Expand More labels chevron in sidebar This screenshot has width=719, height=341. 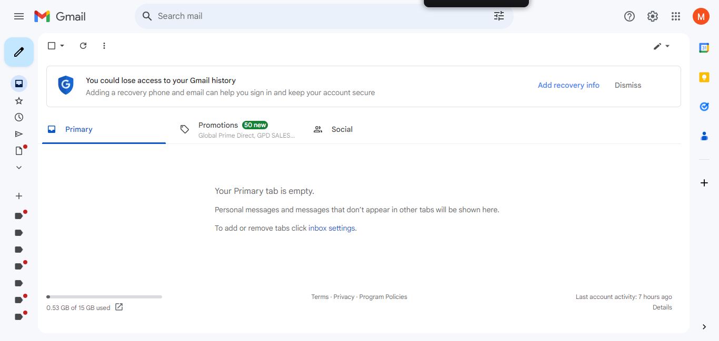pyautogui.click(x=19, y=168)
